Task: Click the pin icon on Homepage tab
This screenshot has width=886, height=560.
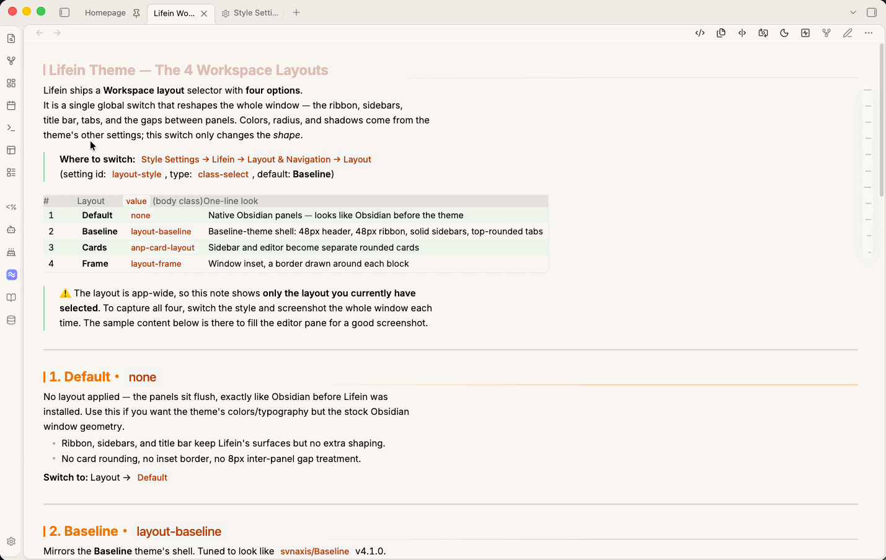Action: point(136,13)
